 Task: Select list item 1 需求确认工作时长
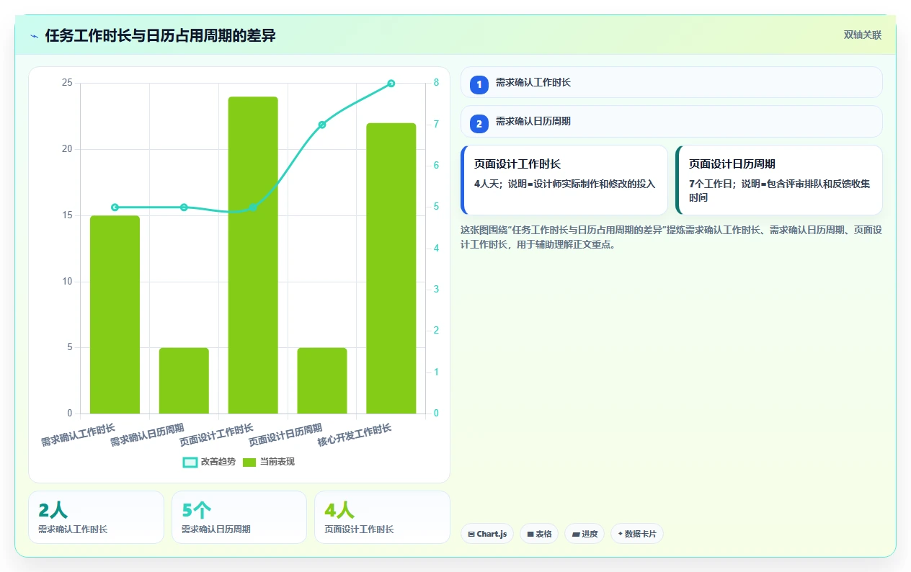pos(672,82)
